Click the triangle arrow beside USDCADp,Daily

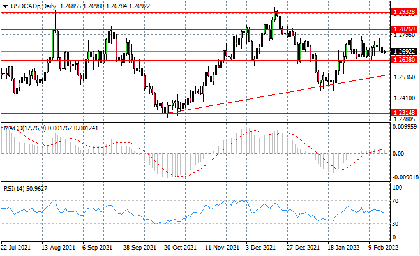(x=5, y=6)
